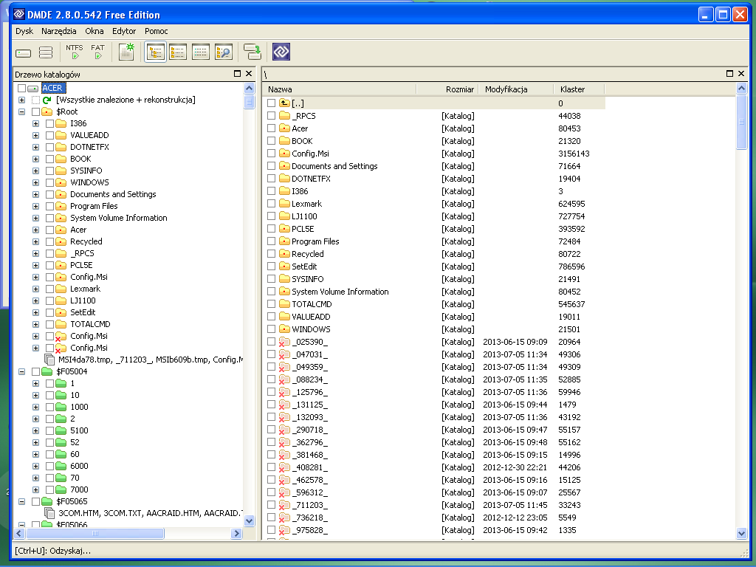This screenshot has width=756, height=567.
Task: Sort by Modyfikacja column header
Action: click(x=516, y=89)
